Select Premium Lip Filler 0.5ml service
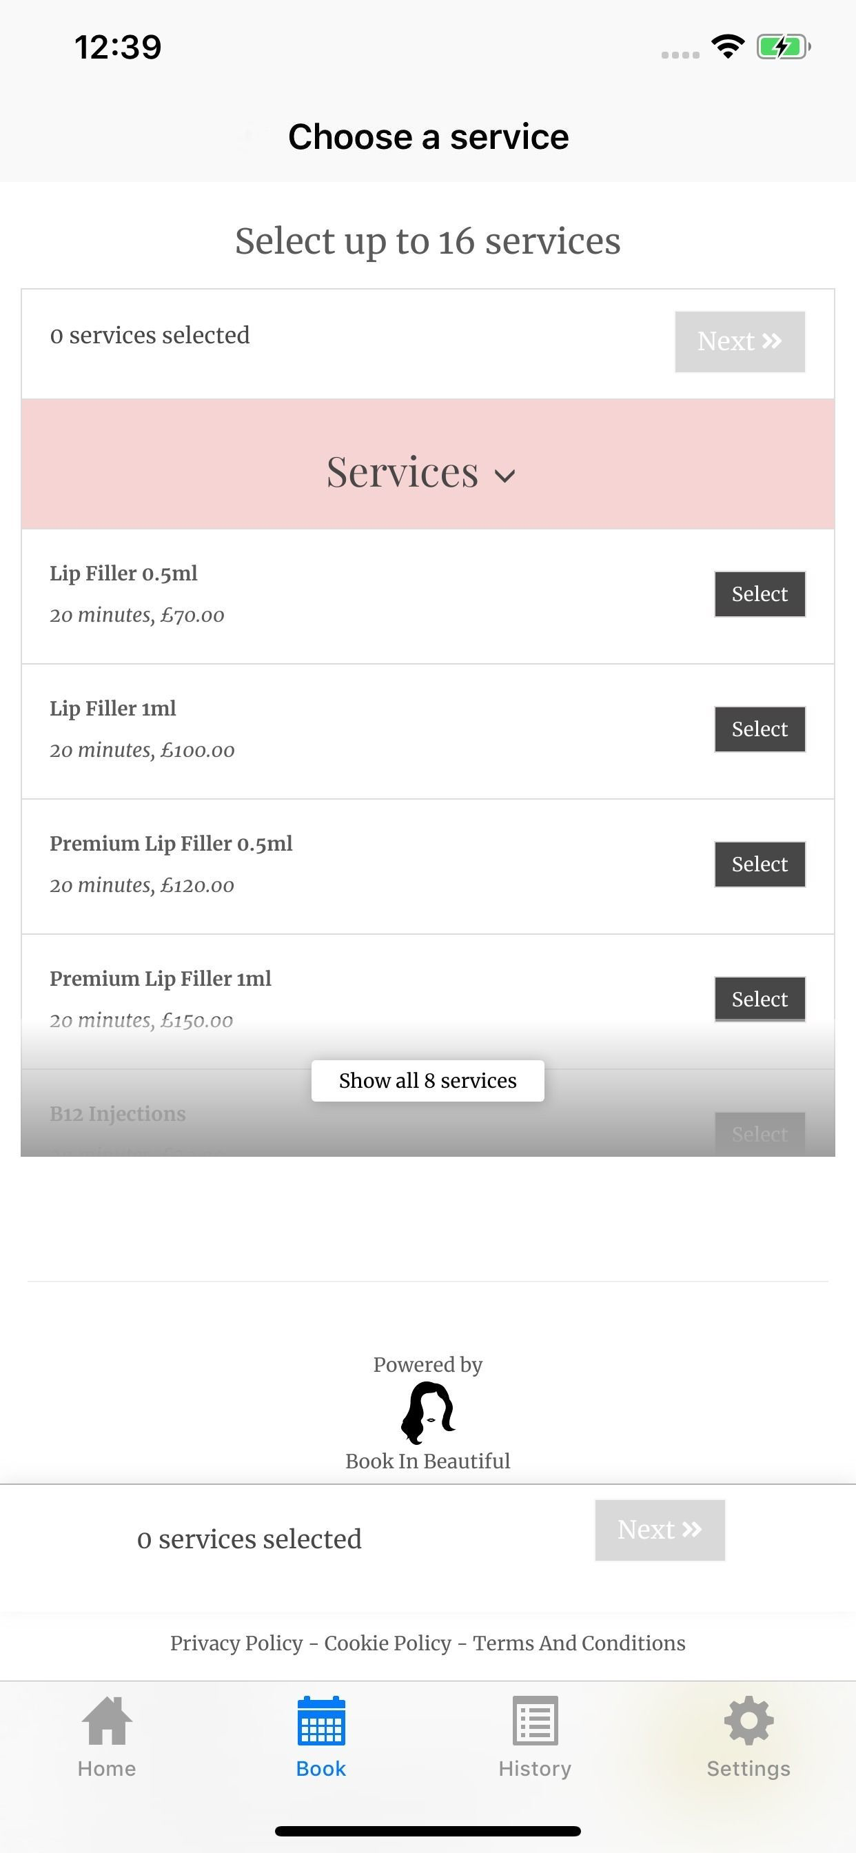856x1853 pixels. (x=760, y=864)
